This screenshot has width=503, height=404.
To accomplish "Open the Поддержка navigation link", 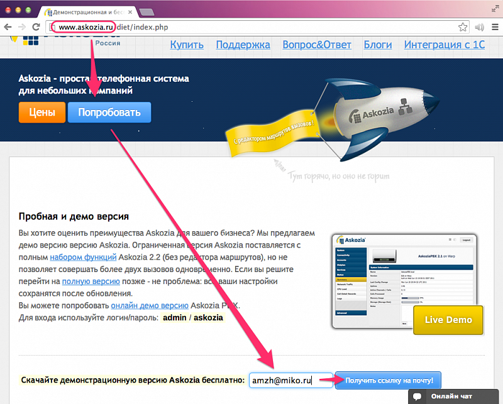I will [x=243, y=45].
